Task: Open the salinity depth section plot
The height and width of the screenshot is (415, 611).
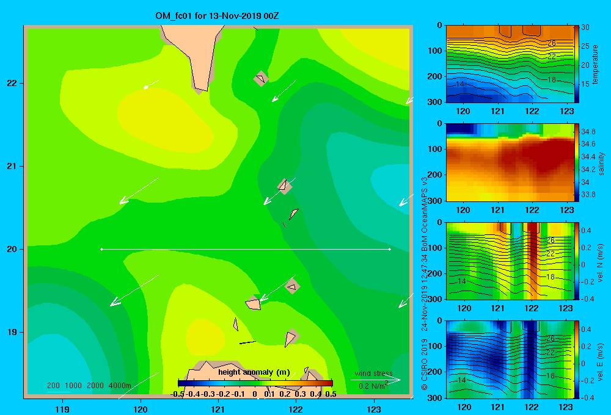Action: click(510, 162)
